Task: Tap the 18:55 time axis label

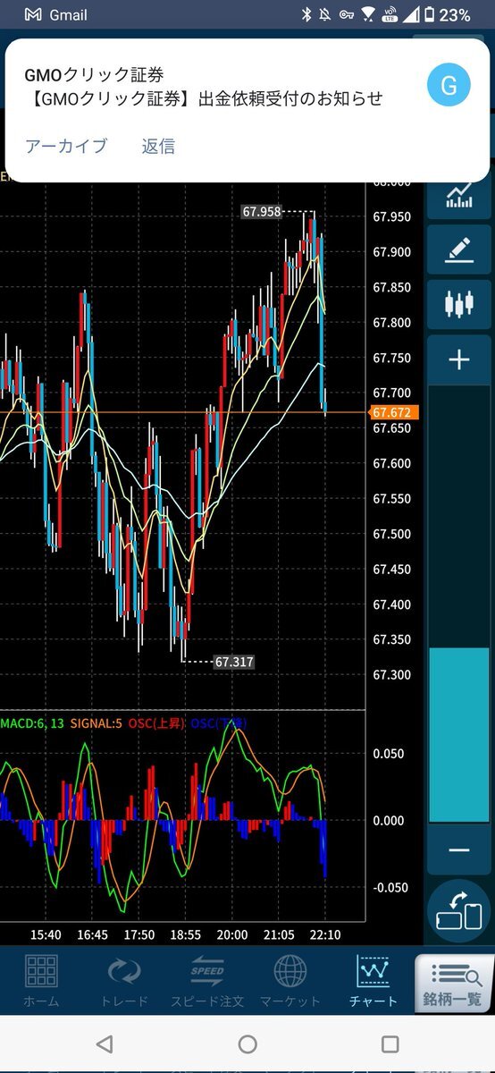Action: pyautogui.click(x=185, y=934)
